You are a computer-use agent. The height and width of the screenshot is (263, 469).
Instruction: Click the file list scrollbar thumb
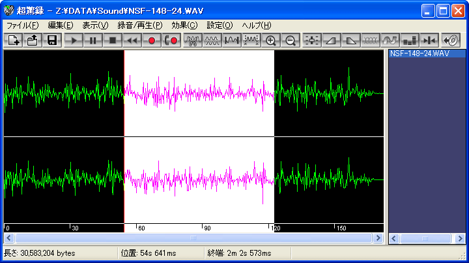pos(425,238)
